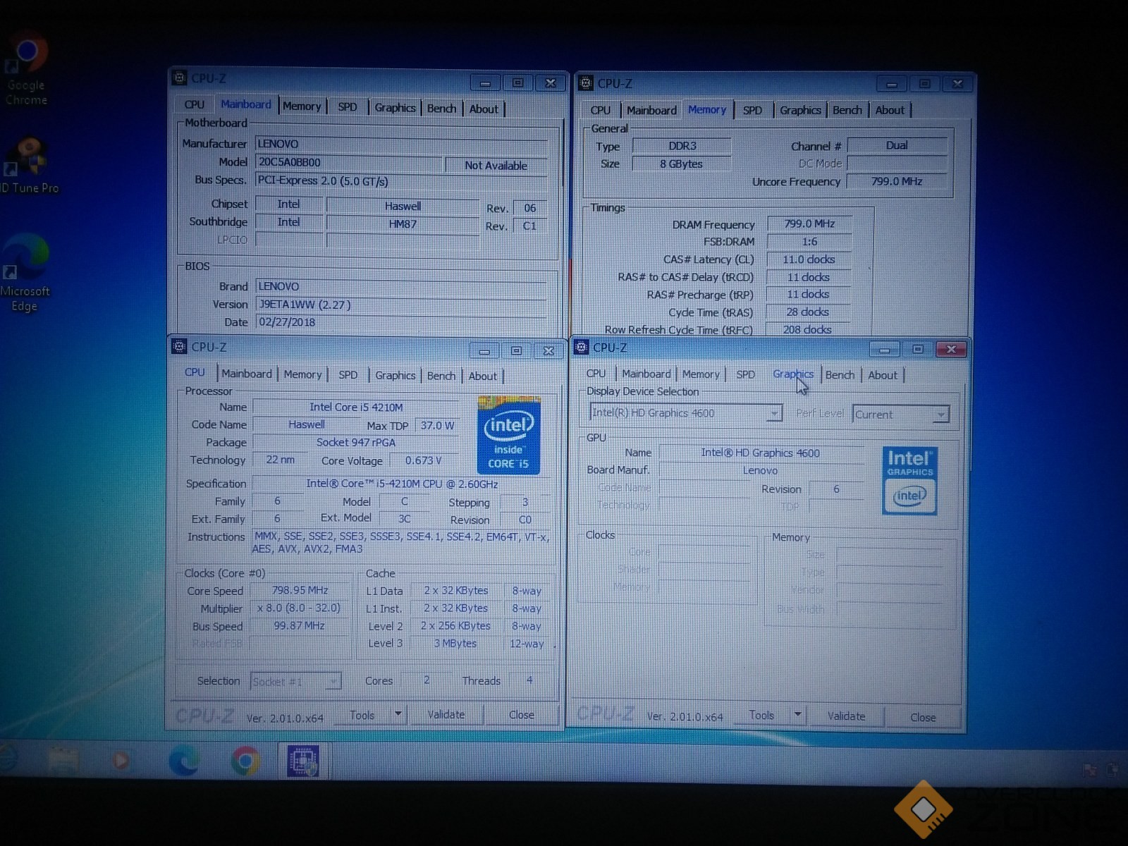Click the CPU-Z title icon of the top-right window
This screenshot has height=846, width=1128.
tap(585, 83)
